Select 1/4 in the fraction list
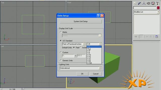The image size is (161, 90). click(94, 51)
